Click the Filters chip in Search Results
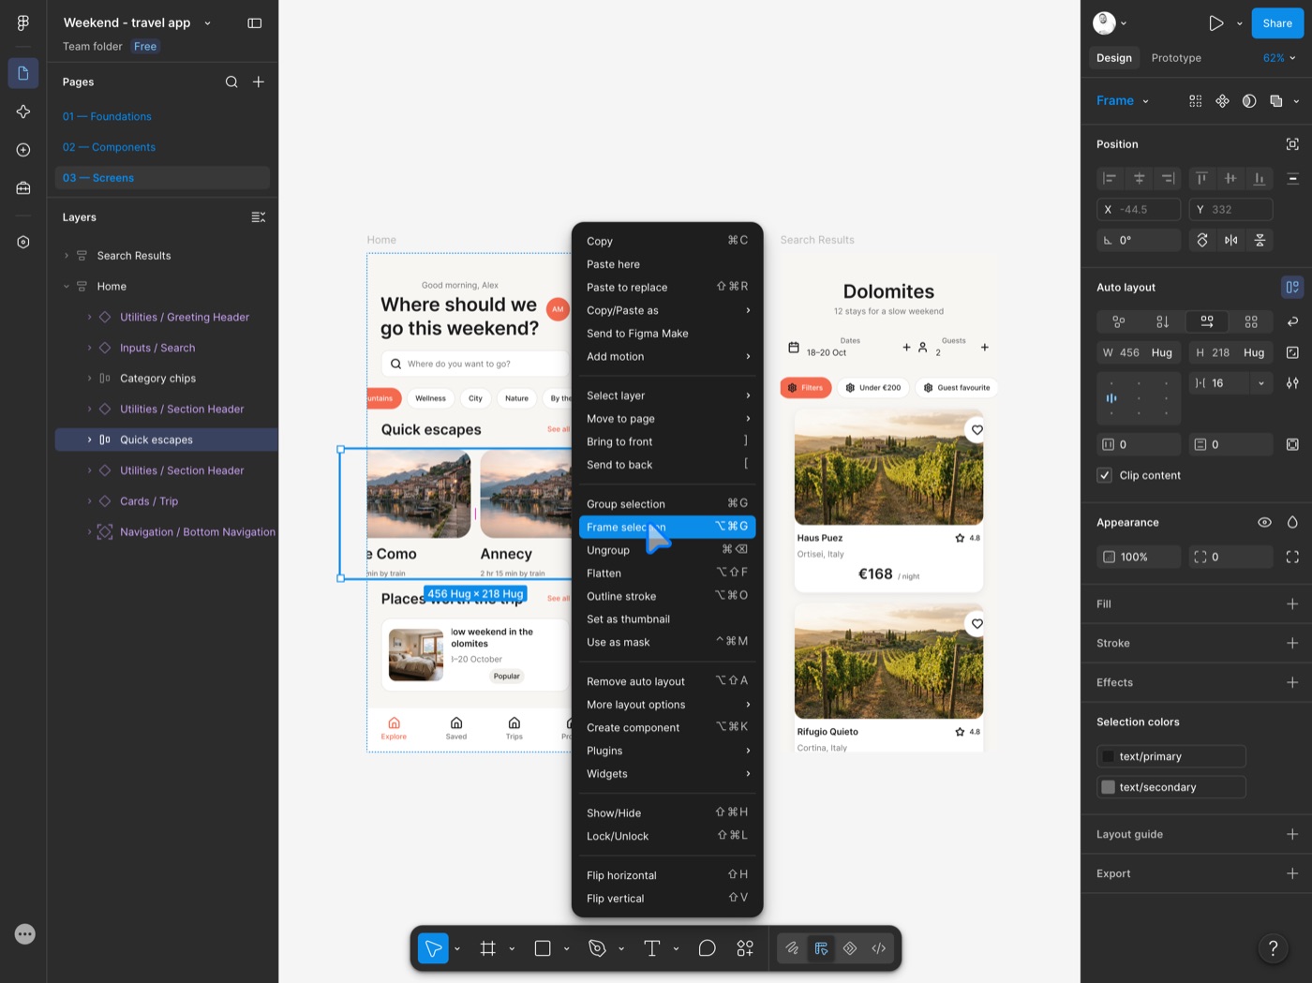Viewport: 1312px width, 983px height. point(806,388)
